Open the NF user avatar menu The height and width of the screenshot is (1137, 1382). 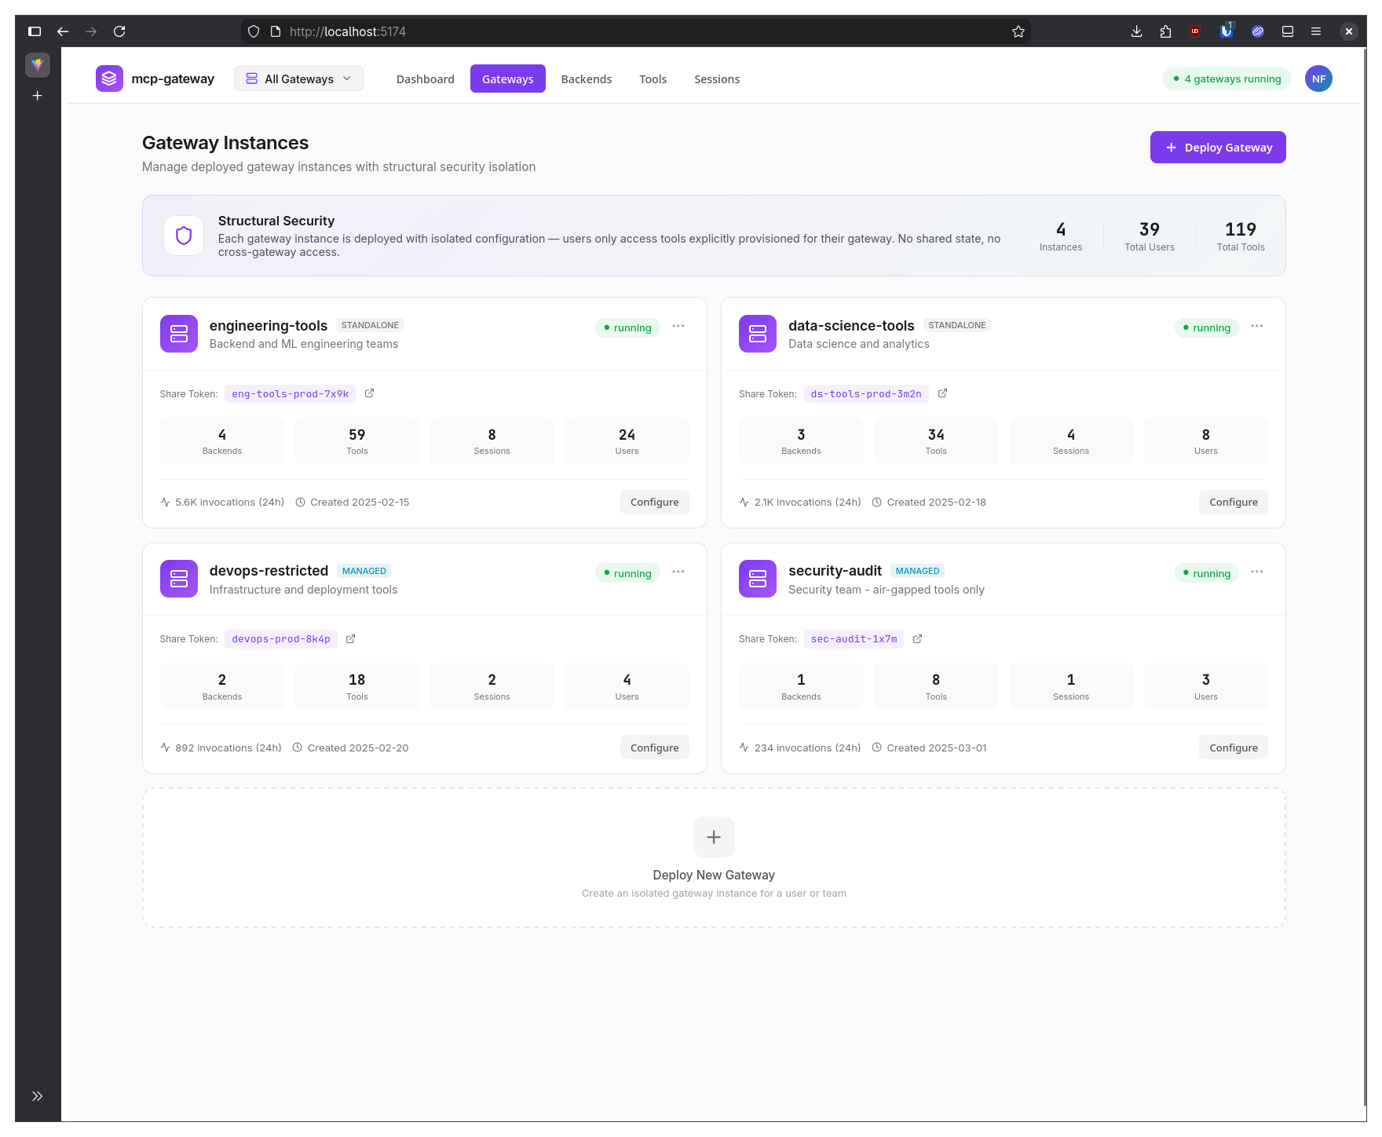click(1318, 79)
